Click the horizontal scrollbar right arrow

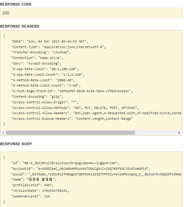pos(179,133)
